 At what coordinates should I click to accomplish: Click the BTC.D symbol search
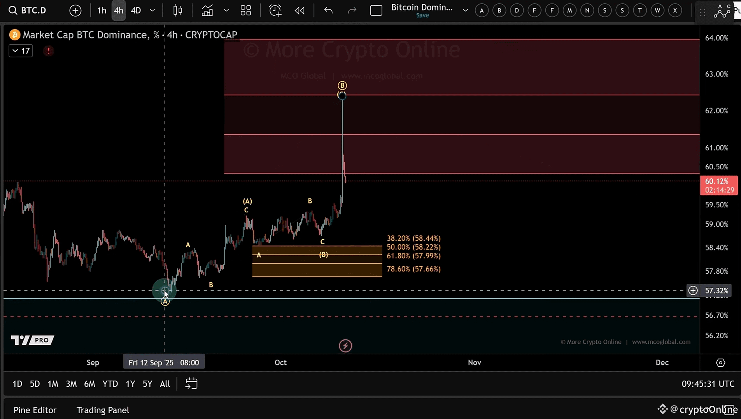28,10
